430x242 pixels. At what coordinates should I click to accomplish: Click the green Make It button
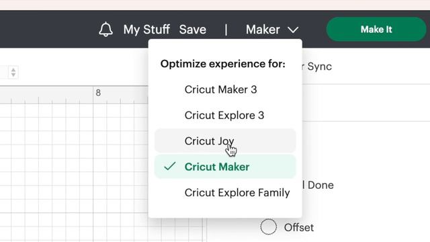376,30
